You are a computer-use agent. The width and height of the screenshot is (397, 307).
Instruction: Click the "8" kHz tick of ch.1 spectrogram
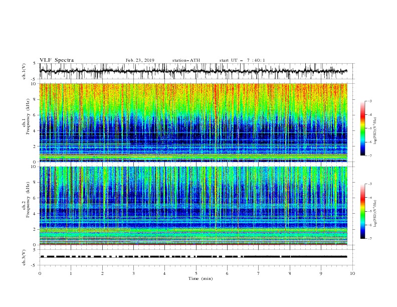35,99
